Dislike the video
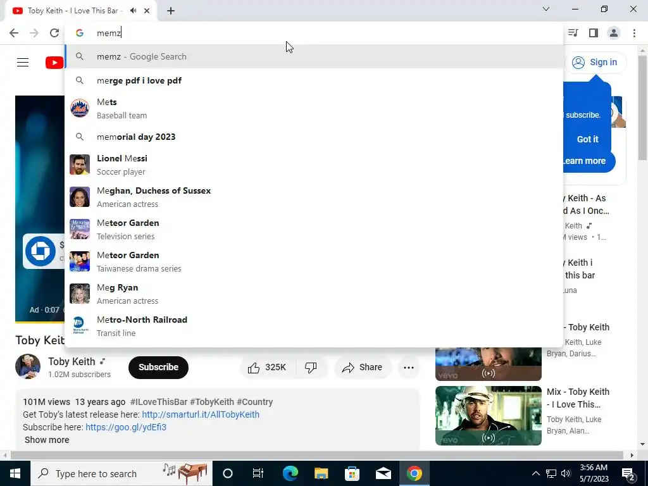 pyautogui.click(x=311, y=367)
